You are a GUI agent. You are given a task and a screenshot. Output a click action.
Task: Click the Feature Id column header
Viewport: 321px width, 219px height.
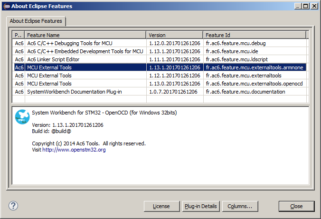tap(255, 35)
